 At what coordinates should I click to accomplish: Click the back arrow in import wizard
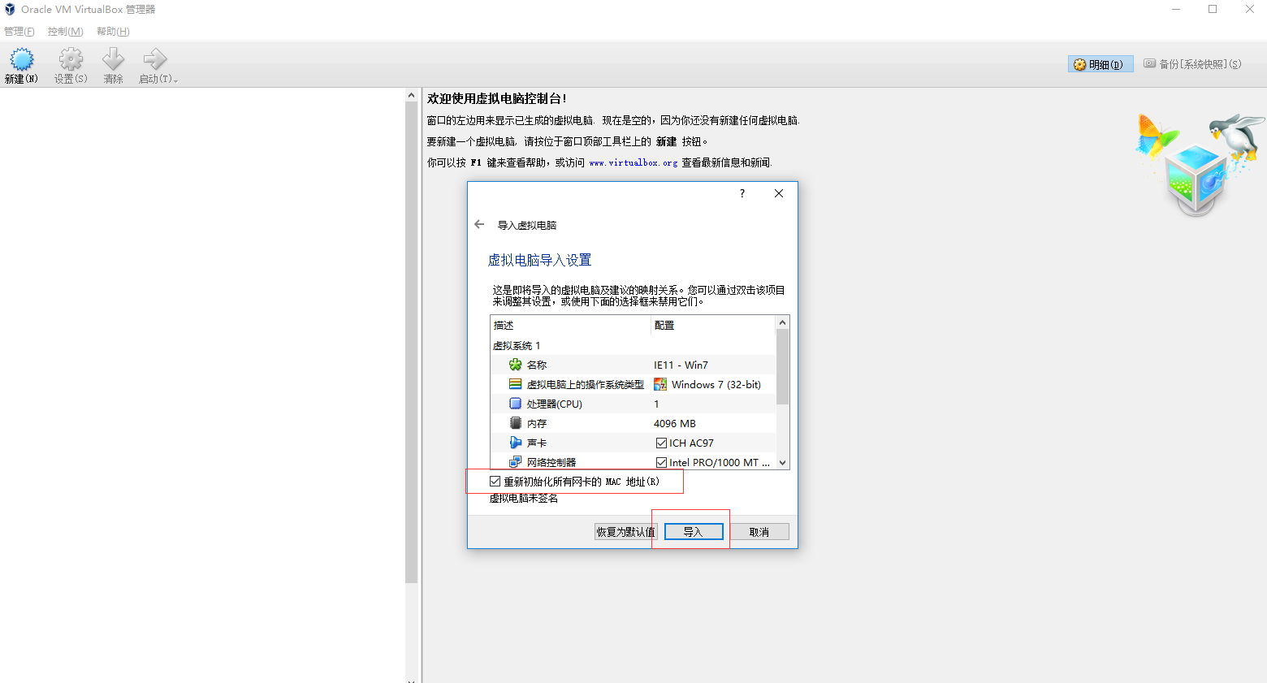tap(479, 224)
